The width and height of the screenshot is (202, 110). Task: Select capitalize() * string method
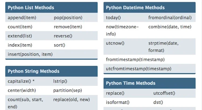[21, 81]
